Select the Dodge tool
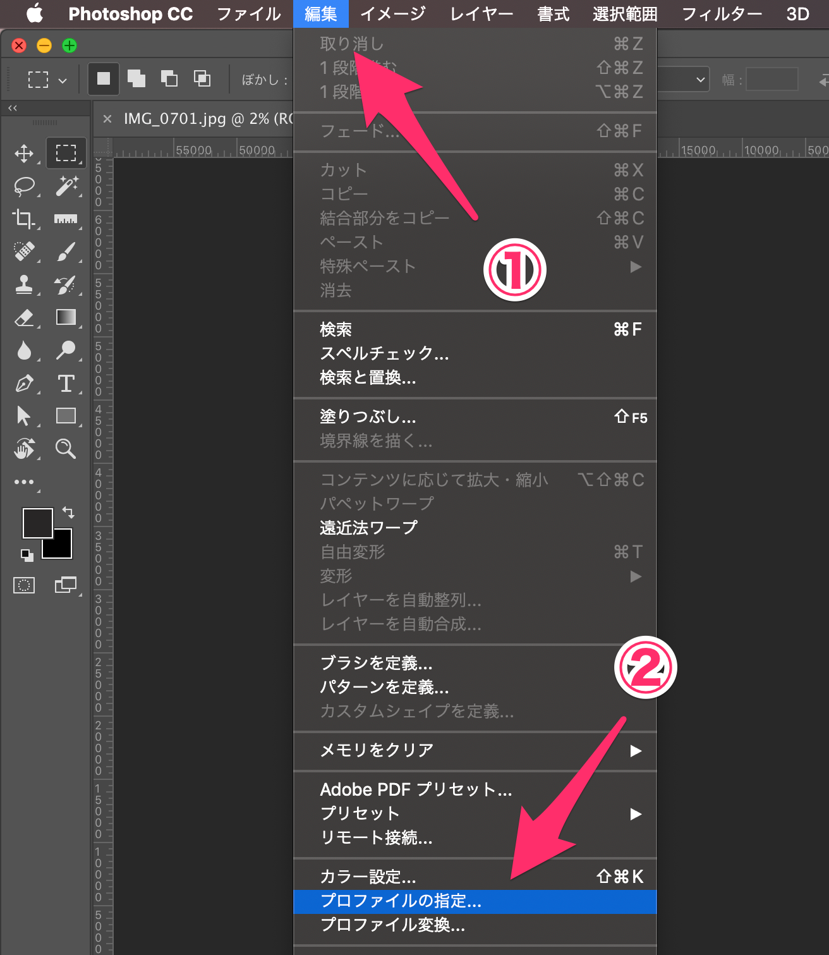Viewport: 829px width, 955px height. (66, 350)
